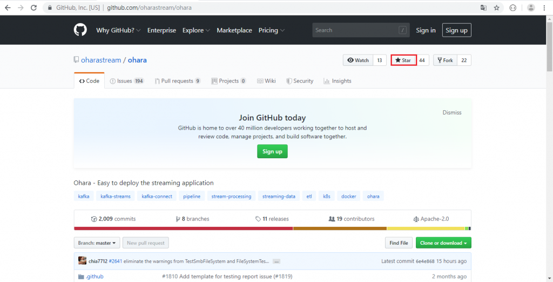Click the browser address bar URL
Screen dimensions: 553x282
tap(149, 8)
